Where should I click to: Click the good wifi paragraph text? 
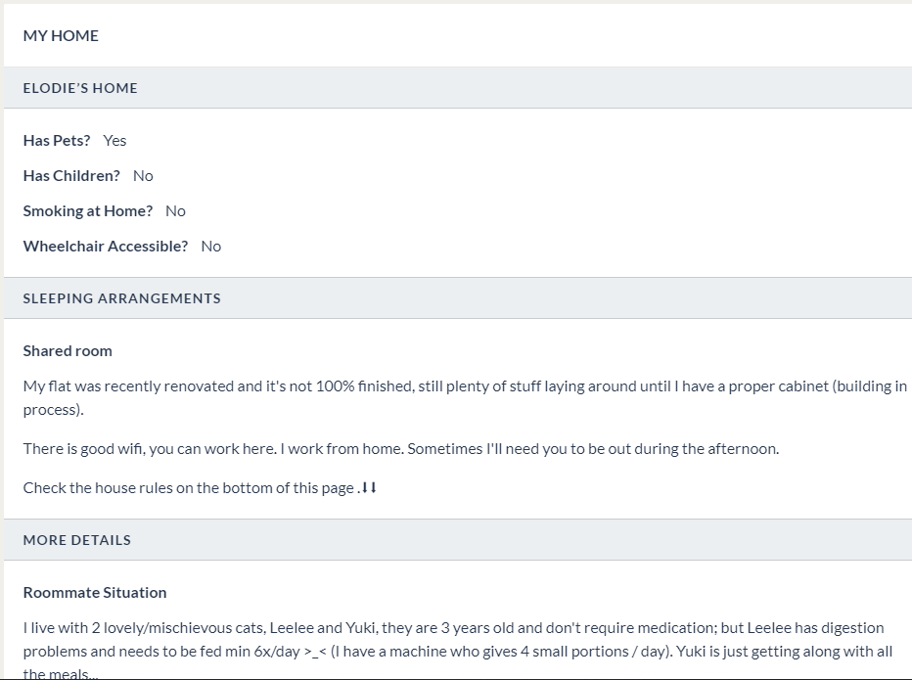[400, 449]
